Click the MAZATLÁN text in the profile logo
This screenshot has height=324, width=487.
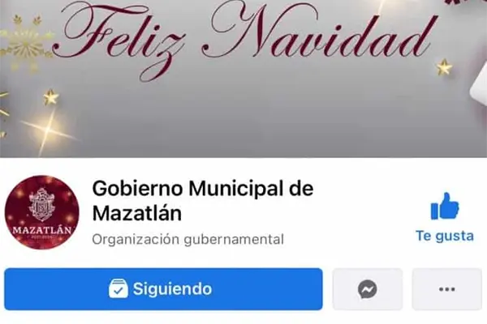tap(42, 230)
